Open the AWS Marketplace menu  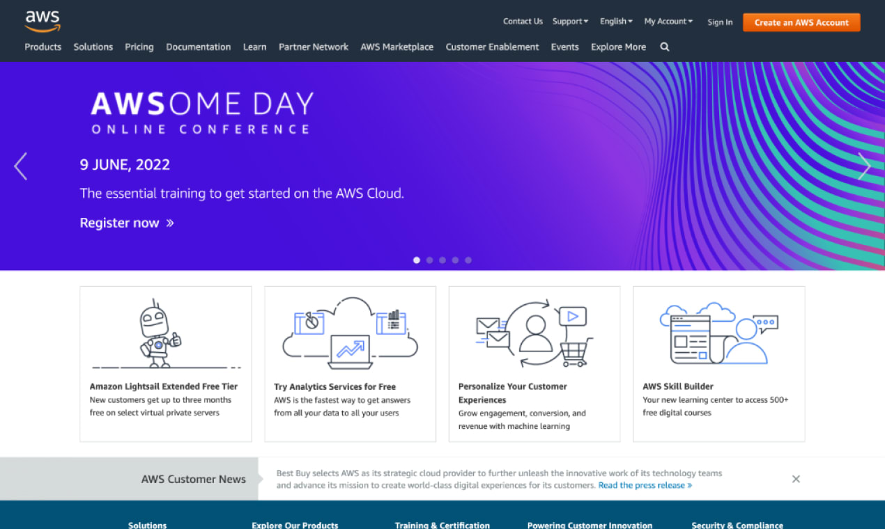(x=397, y=47)
